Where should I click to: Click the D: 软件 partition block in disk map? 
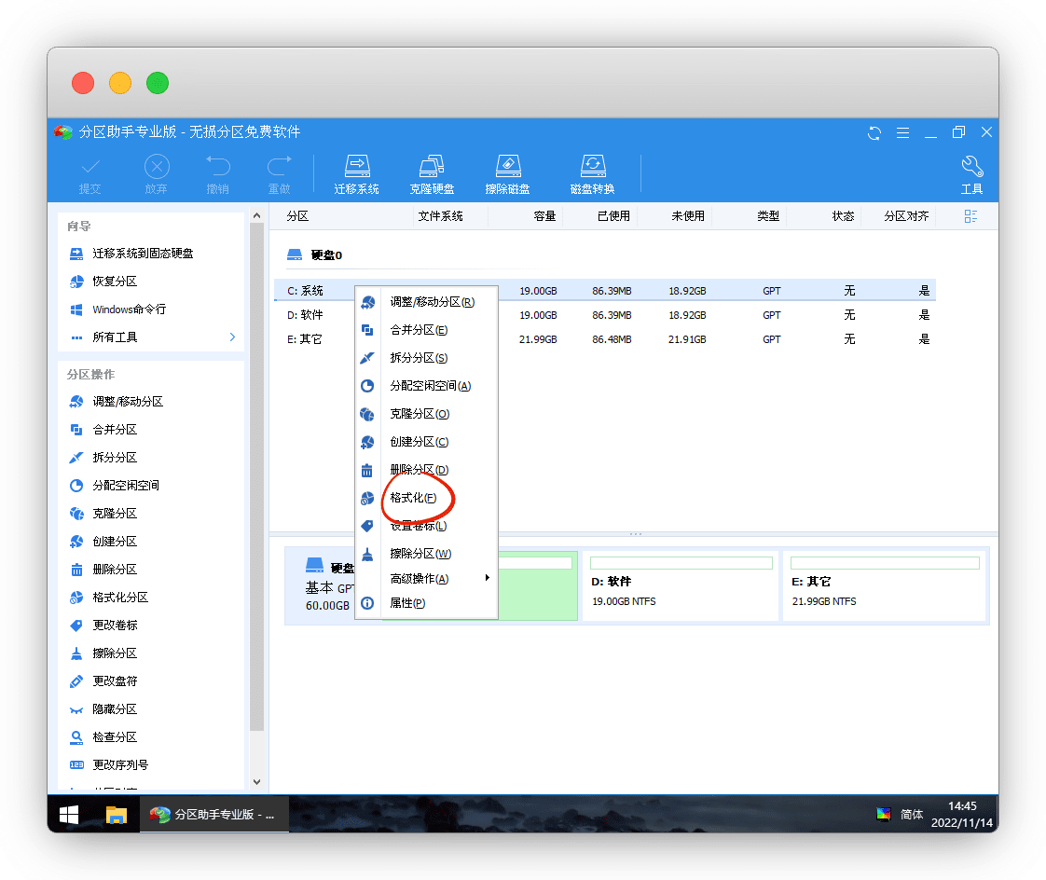pos(681,585)
